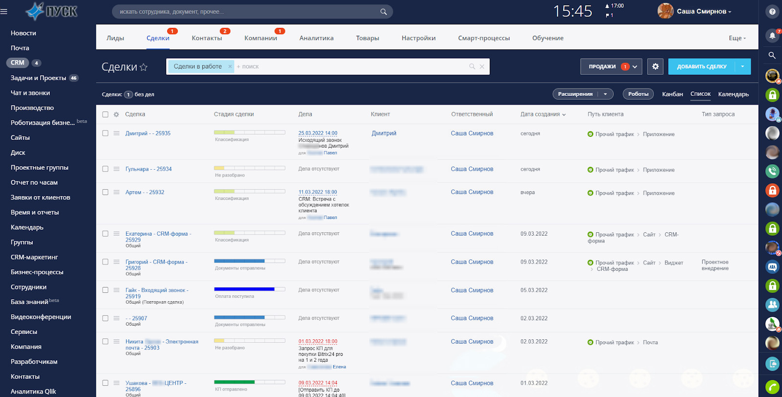
Task: Click Саша Смирнов profile avatar in header
Action: pos(665,11)
